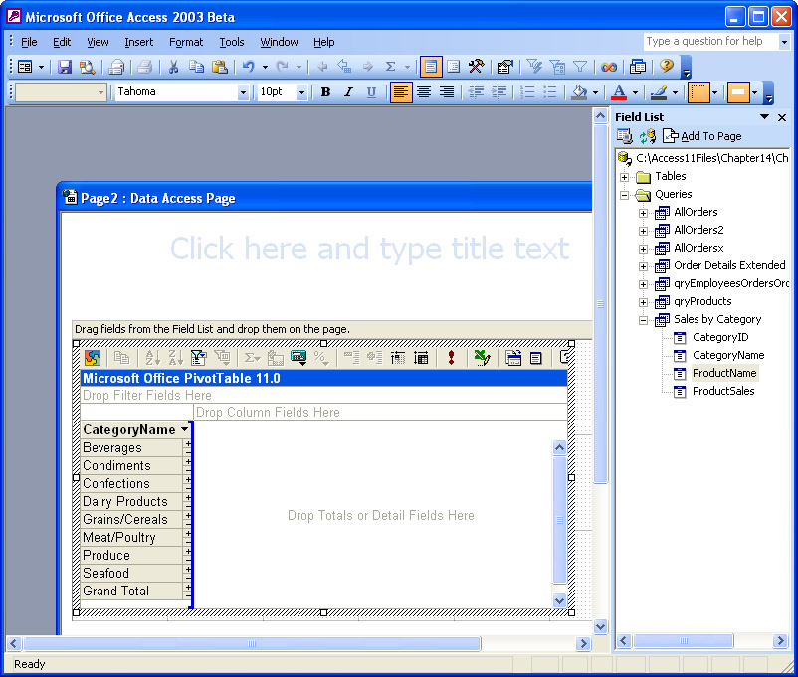Expand the Tables folder in Field List
Viewport: 798px width, 677px height.
tap(625, 177)
